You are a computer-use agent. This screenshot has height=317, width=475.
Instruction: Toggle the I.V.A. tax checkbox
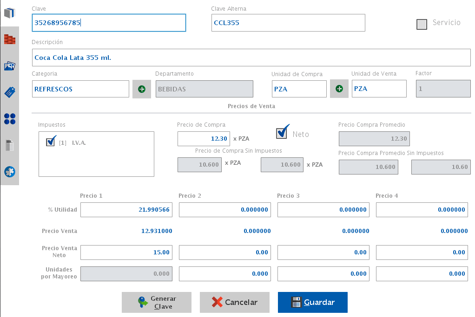click(x=51, y=142)
